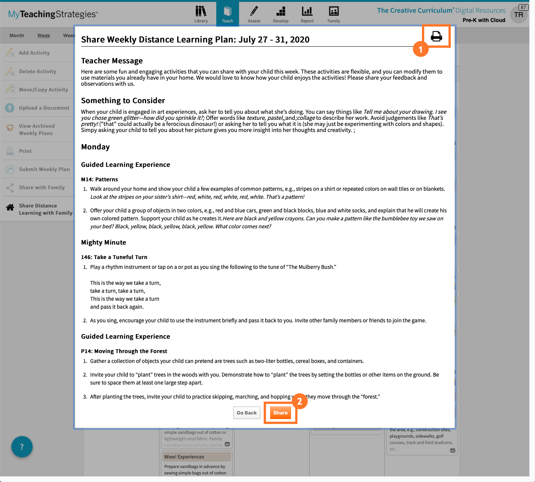This screenshot has width=535, height=482.
Task: Open the Family section icon
Action: coord(334,11)
